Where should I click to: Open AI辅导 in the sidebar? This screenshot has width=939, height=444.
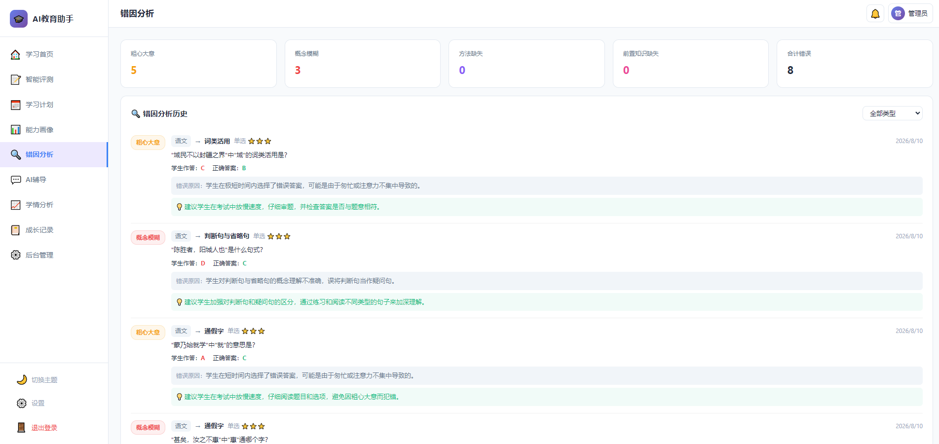pyautogui.click(x=54, y=180)
